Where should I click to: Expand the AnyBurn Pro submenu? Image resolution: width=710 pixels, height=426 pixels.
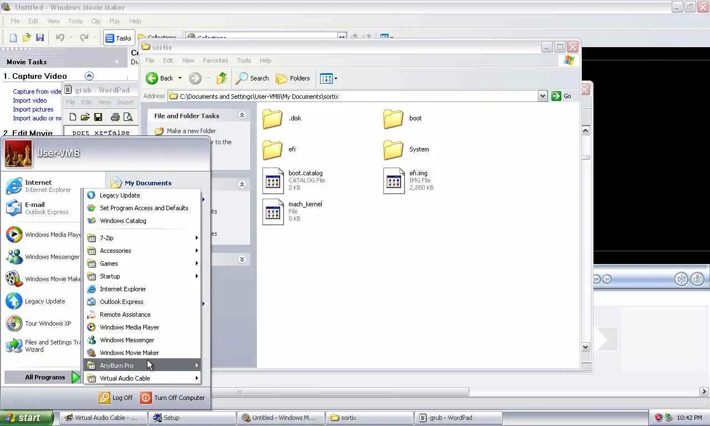pos(142,366)
